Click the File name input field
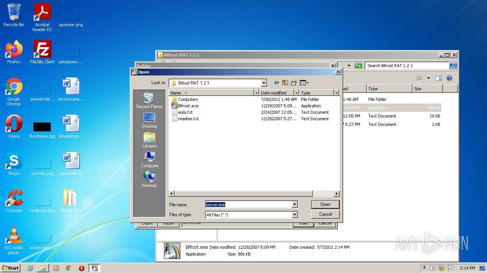This screenshot has height=273, width=487. [248, 204]
